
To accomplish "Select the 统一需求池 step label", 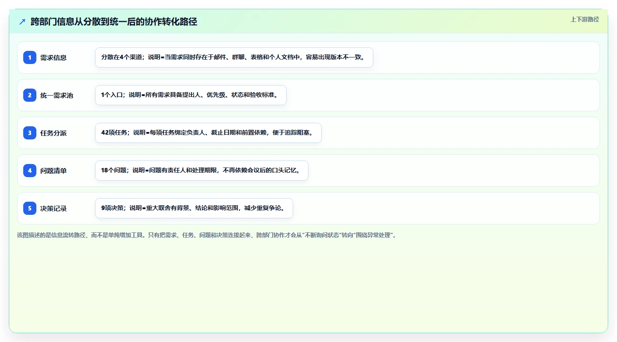I will click(57, 95).
